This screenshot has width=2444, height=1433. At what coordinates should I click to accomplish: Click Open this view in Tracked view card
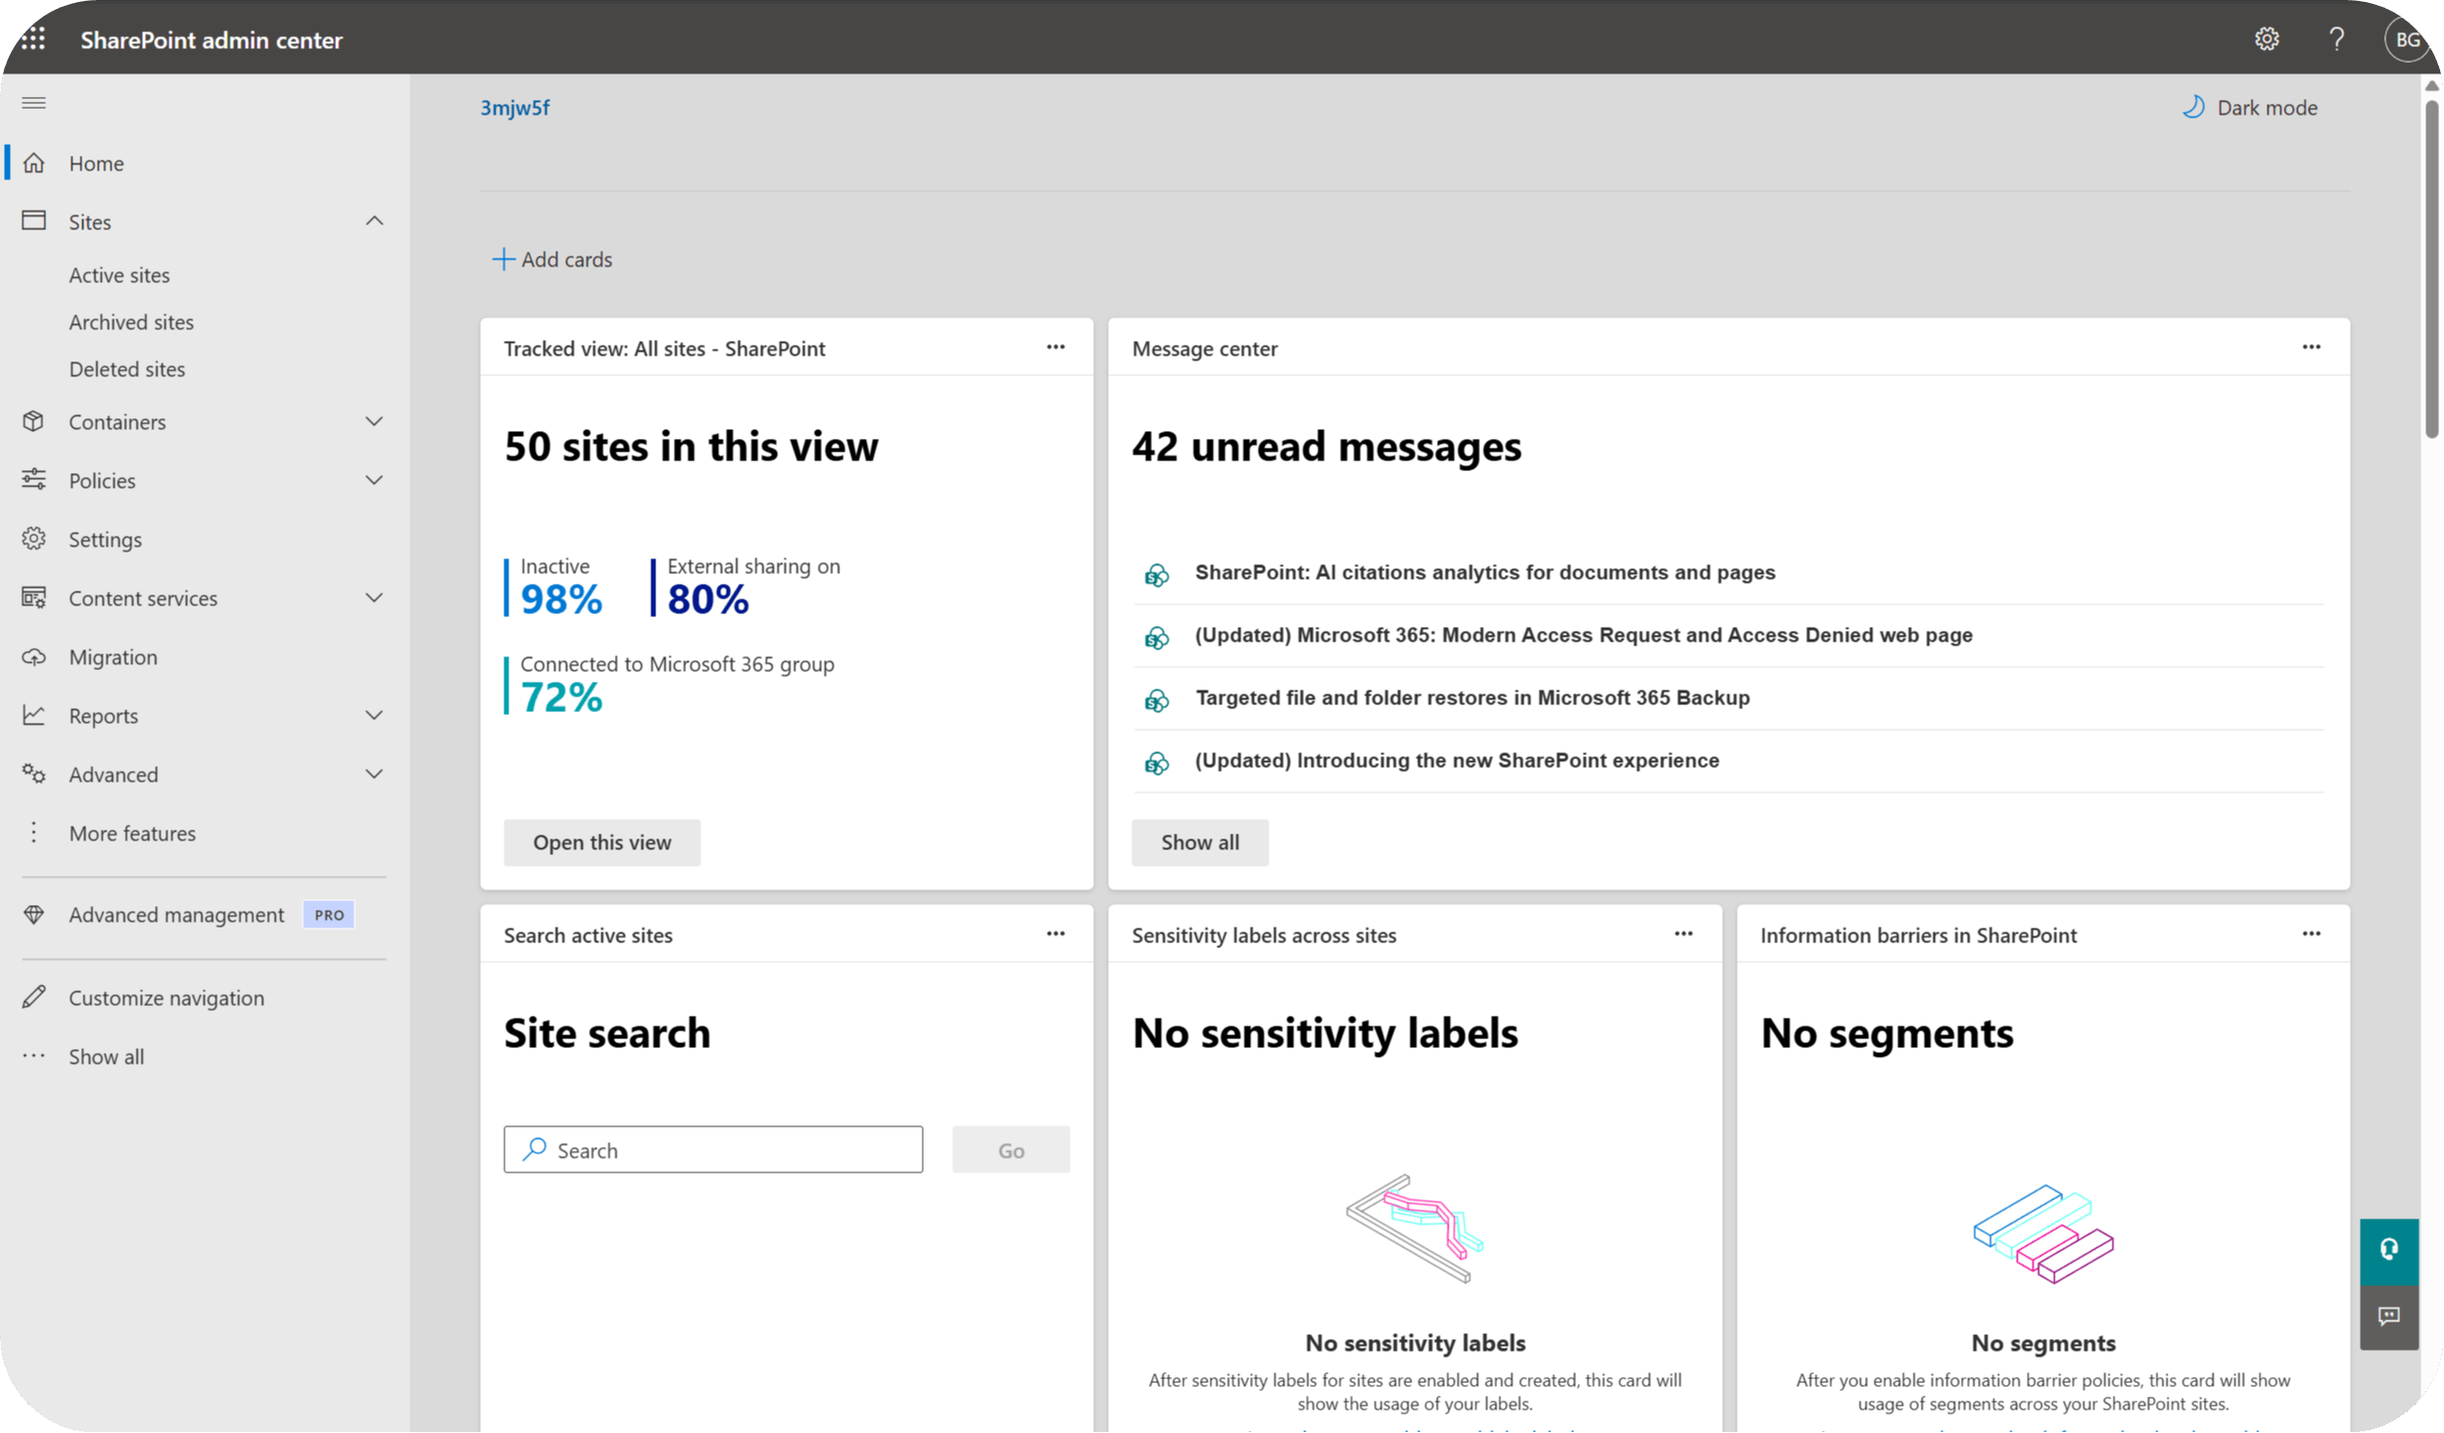click(601, 841)
